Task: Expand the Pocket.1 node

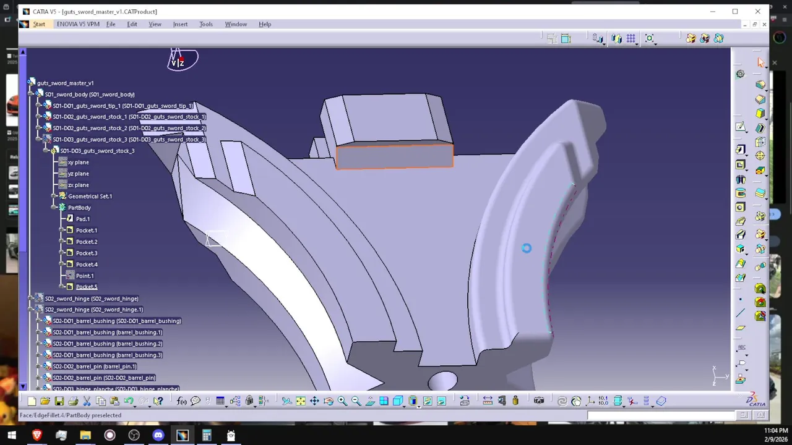Action: (x=62, y=230)
